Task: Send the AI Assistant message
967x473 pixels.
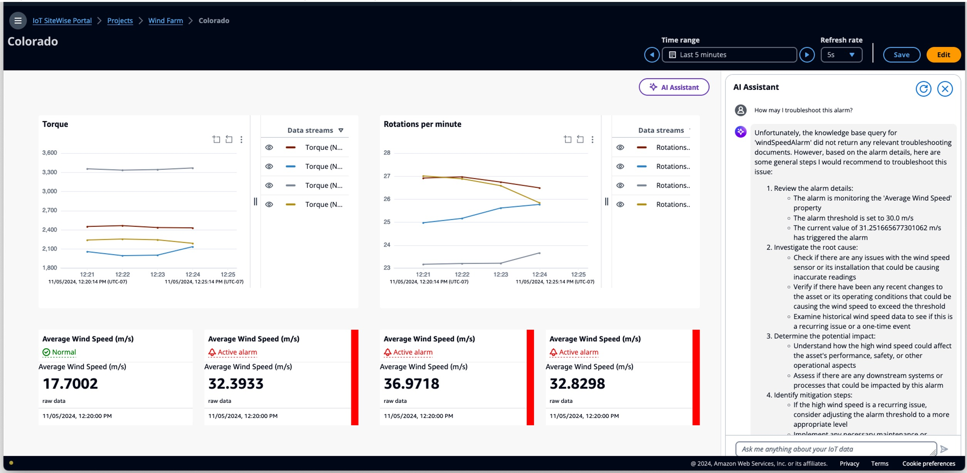Action: 944,449
